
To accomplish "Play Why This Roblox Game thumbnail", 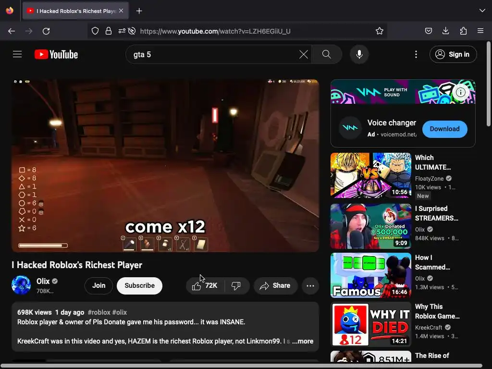I will [x=370, y=324].
